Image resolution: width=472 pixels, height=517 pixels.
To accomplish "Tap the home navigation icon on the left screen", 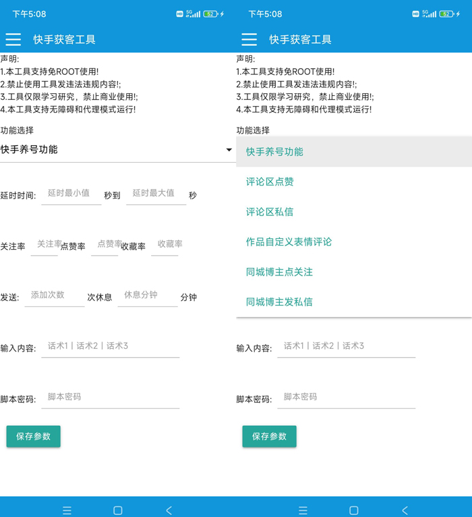I will pyautogui.click(x=118, y=510).
